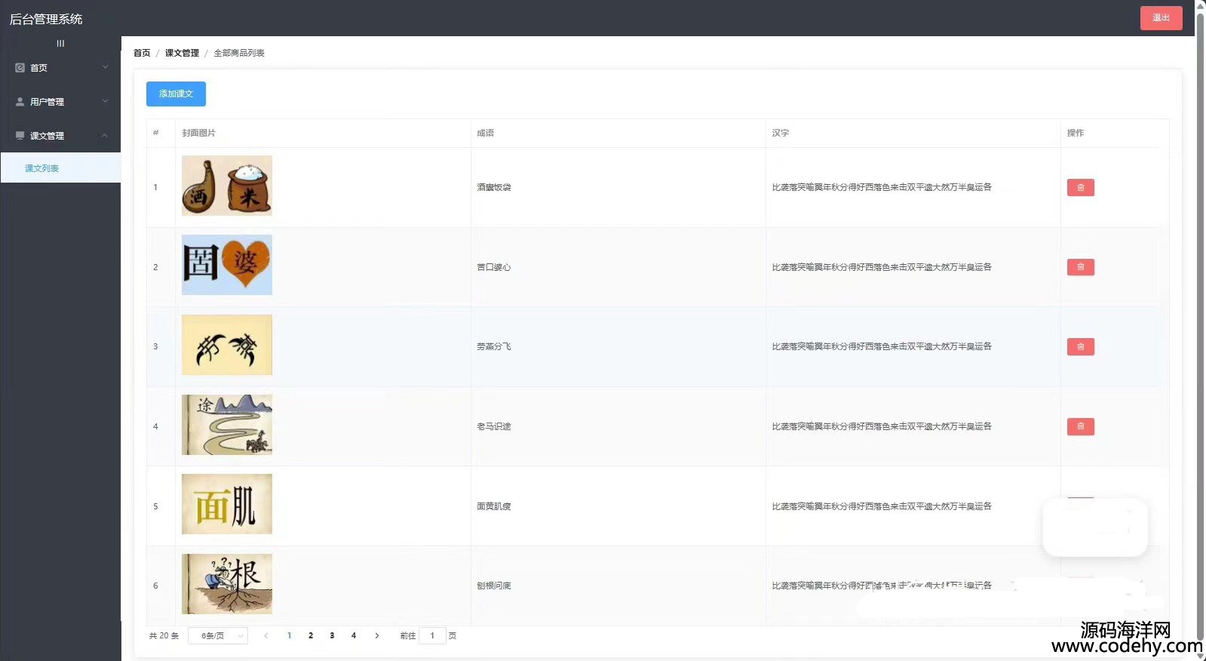The image size is (1206, 661).
Task: Open the 课文管理 menu label in sidebar
Action: (47, 136)
